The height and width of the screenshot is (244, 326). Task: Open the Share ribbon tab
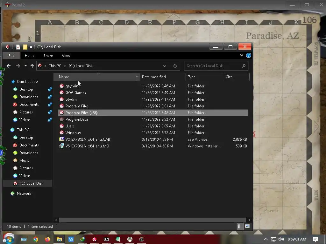48,56
